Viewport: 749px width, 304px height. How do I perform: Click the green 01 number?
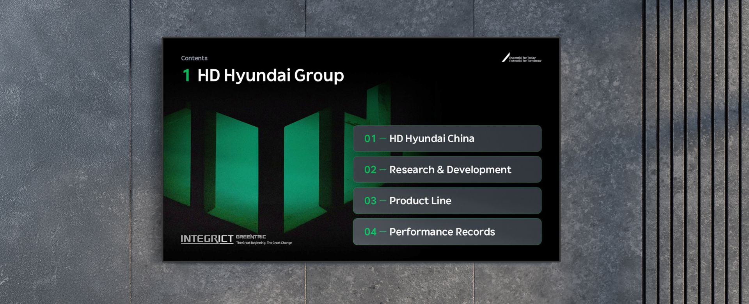point(370,139)
